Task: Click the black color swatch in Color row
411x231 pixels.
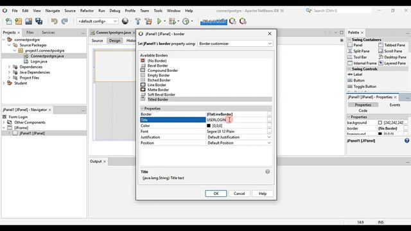Action: pos(209,126)
